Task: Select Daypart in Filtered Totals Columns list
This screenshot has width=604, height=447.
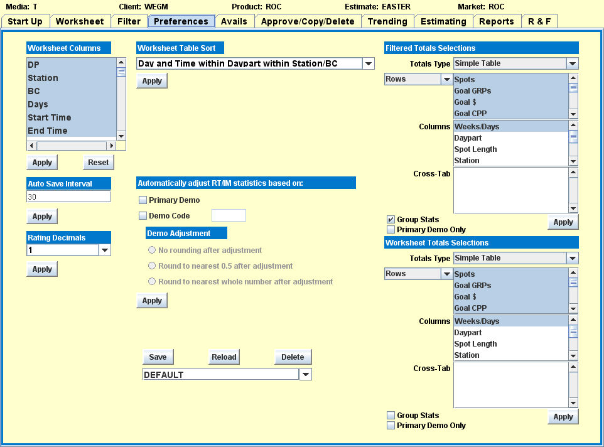Action: (x=511, y=138)
